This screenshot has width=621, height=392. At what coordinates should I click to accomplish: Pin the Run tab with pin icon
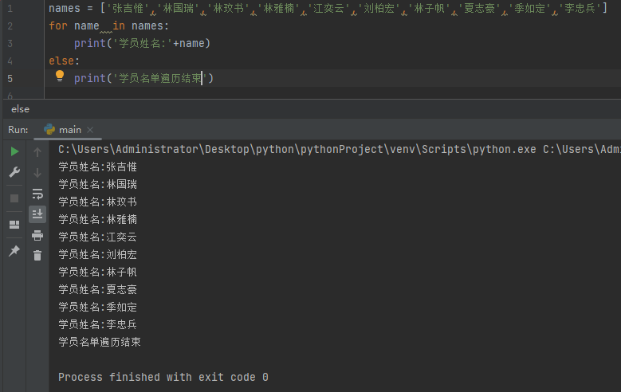pyautogui.click(x=14, y=251)
